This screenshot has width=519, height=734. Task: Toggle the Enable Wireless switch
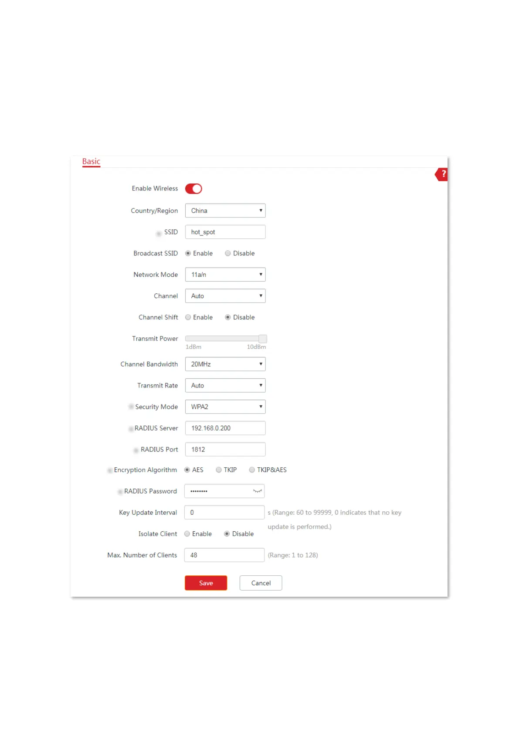tap(193, 189)
